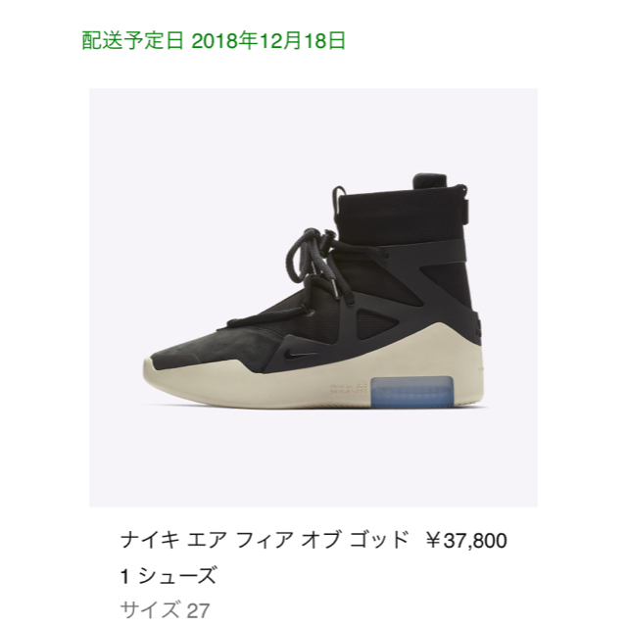Open the ナイキ エア フィア オブ ゴッド product name
Viewport: 627px width, 627px height.
coord(265,540)
